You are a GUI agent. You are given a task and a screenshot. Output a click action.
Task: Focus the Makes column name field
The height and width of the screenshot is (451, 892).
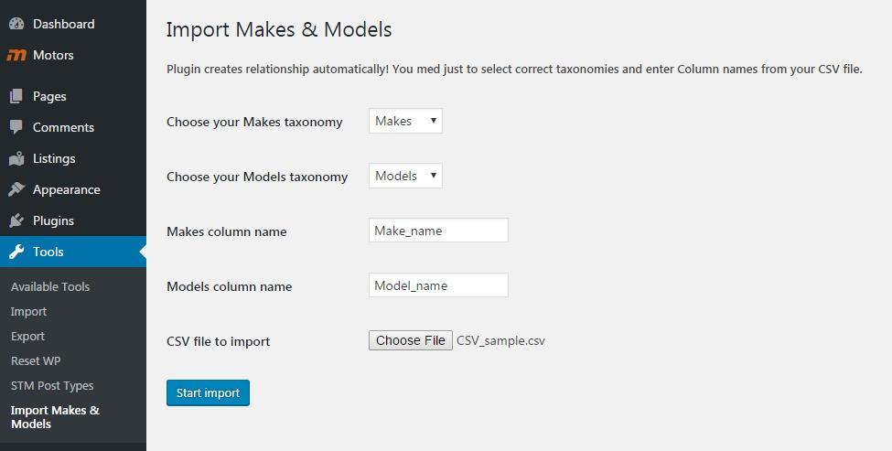[x=438, y=231]
